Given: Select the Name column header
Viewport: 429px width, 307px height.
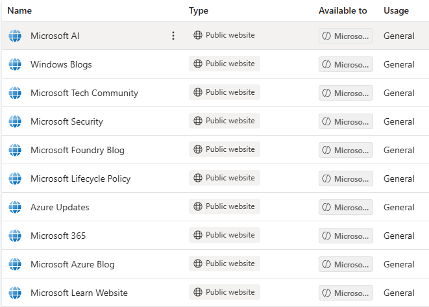Looking at the screenshot, I should coord(19,10).
